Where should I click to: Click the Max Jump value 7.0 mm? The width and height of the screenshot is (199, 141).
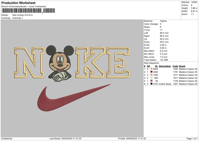164,57
